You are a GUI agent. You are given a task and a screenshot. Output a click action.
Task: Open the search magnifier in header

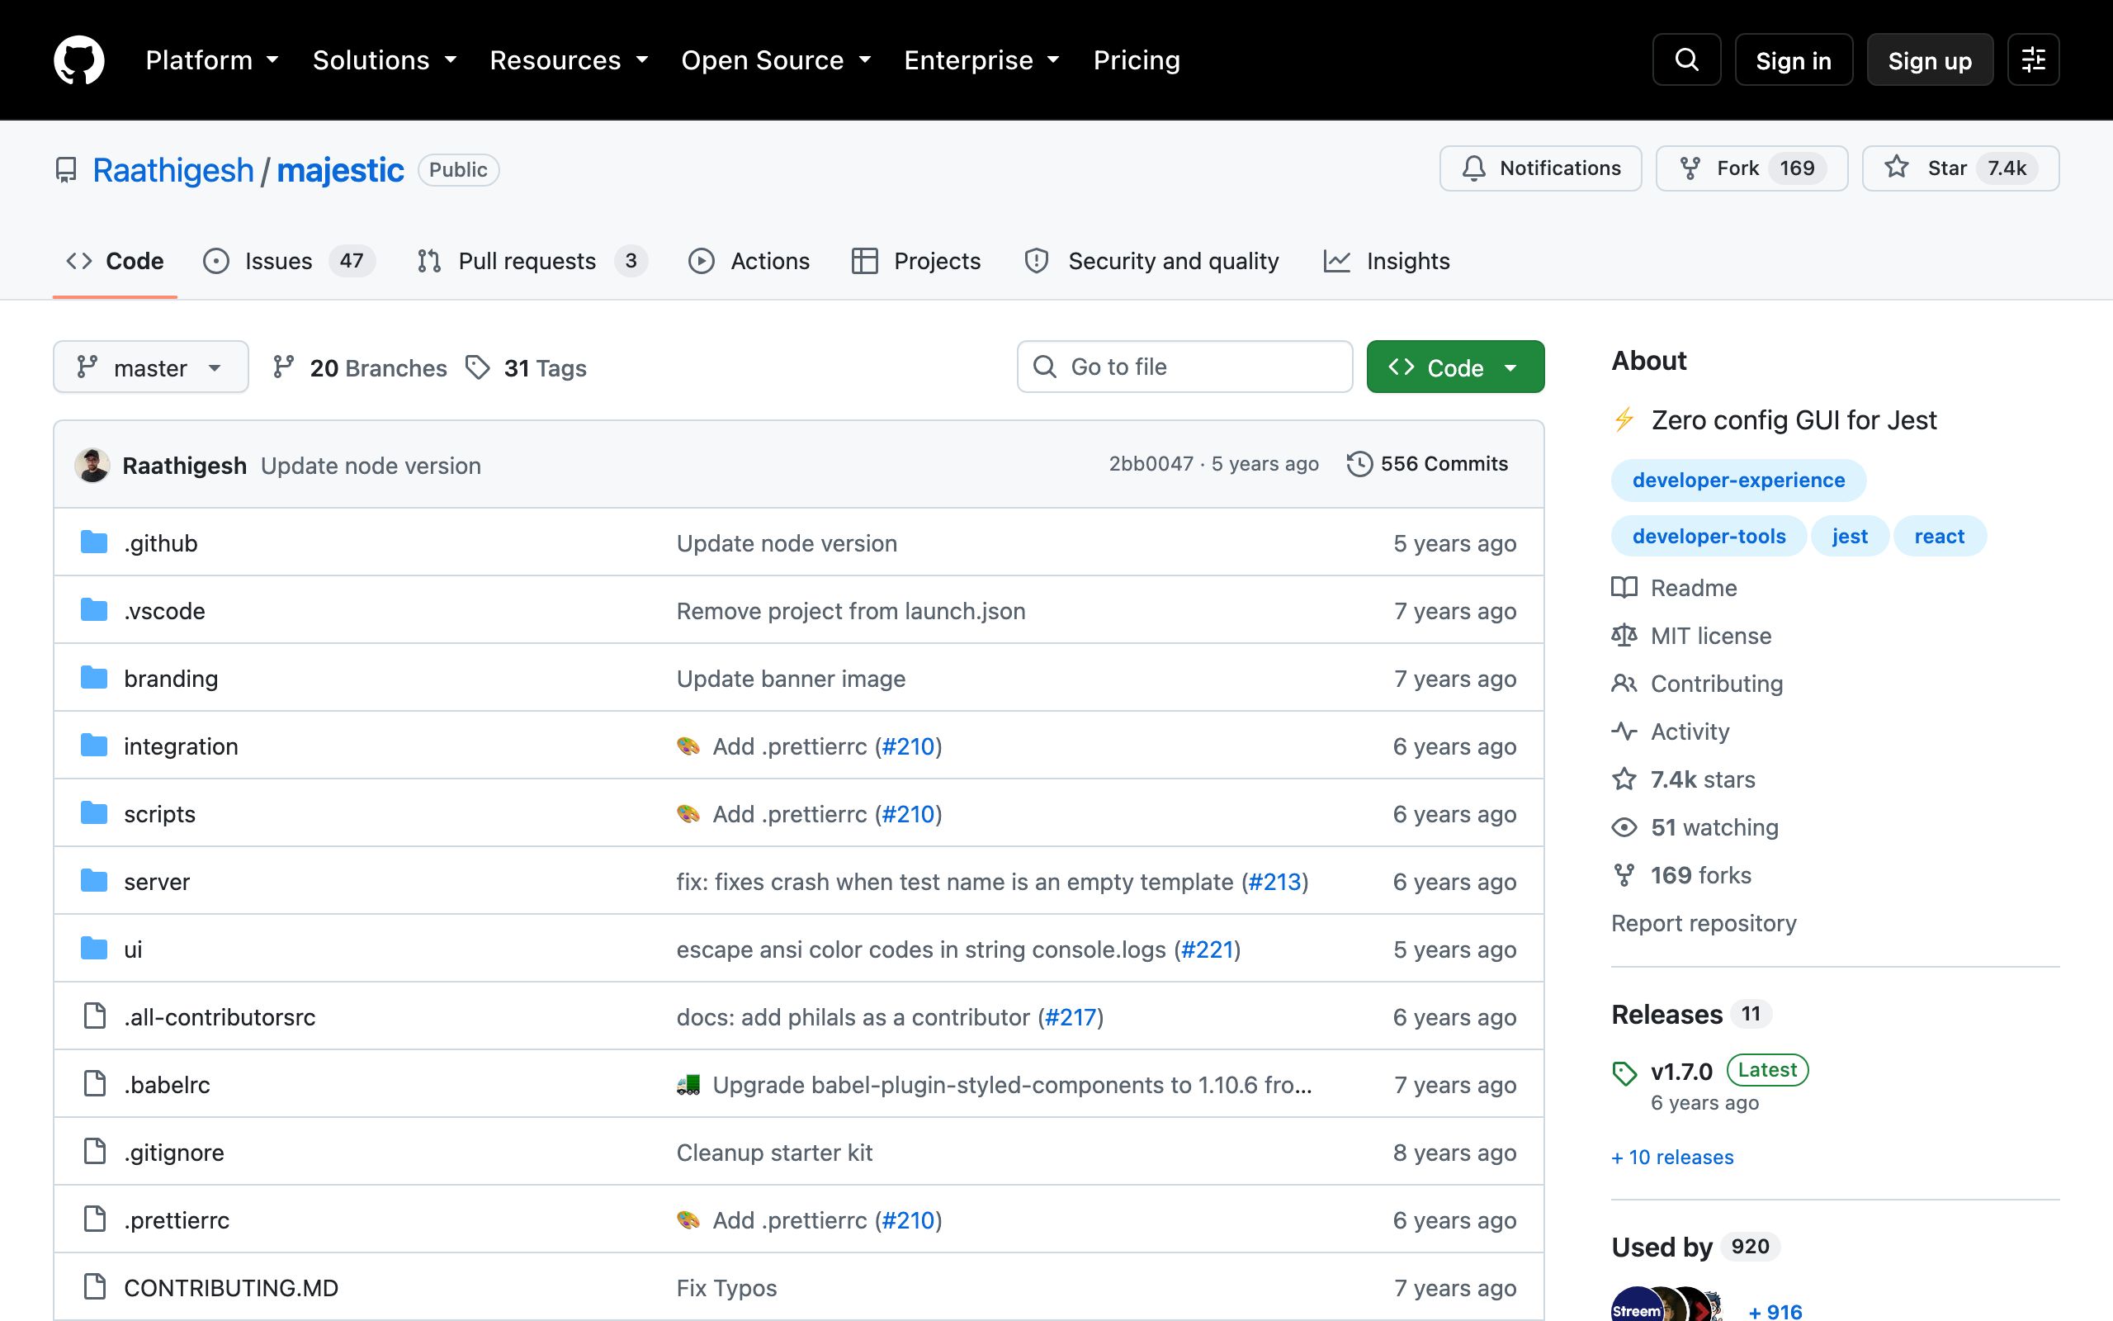click(1686, 60)
